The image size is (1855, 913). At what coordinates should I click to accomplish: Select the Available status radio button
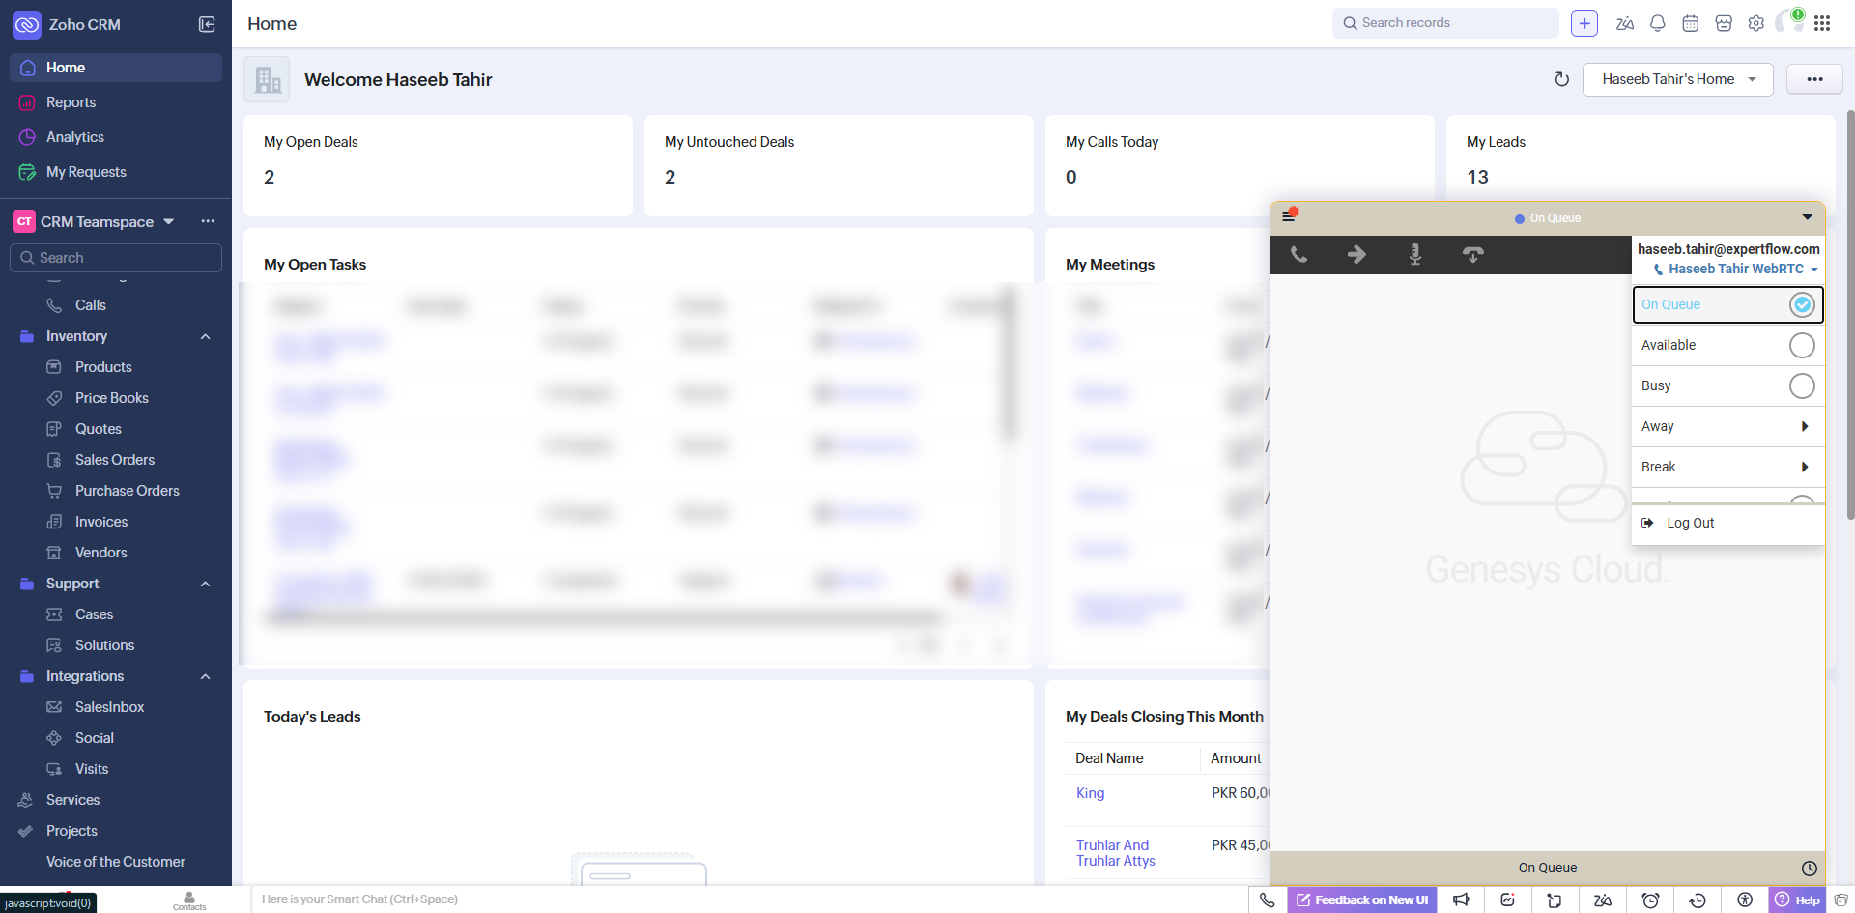(1801, 345)
